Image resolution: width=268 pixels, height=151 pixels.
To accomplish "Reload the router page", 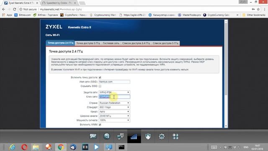I will tap(15, 9).
